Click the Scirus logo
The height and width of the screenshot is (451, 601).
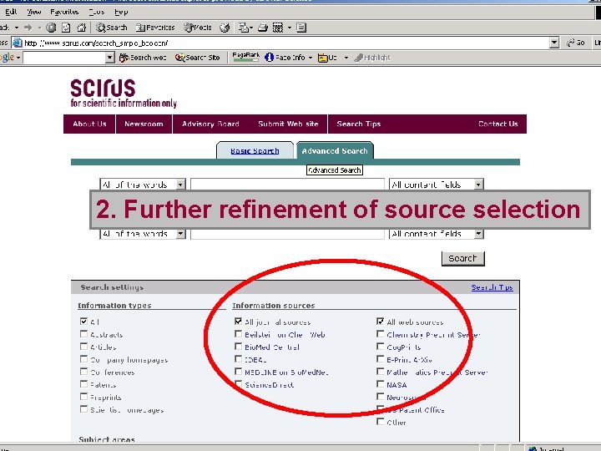pyautogui.click(x=124, y=94)
